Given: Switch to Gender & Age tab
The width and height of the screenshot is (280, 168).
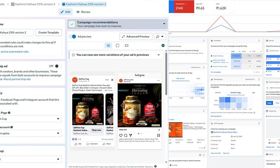Looking at the screenshot, I should [236, 92].
